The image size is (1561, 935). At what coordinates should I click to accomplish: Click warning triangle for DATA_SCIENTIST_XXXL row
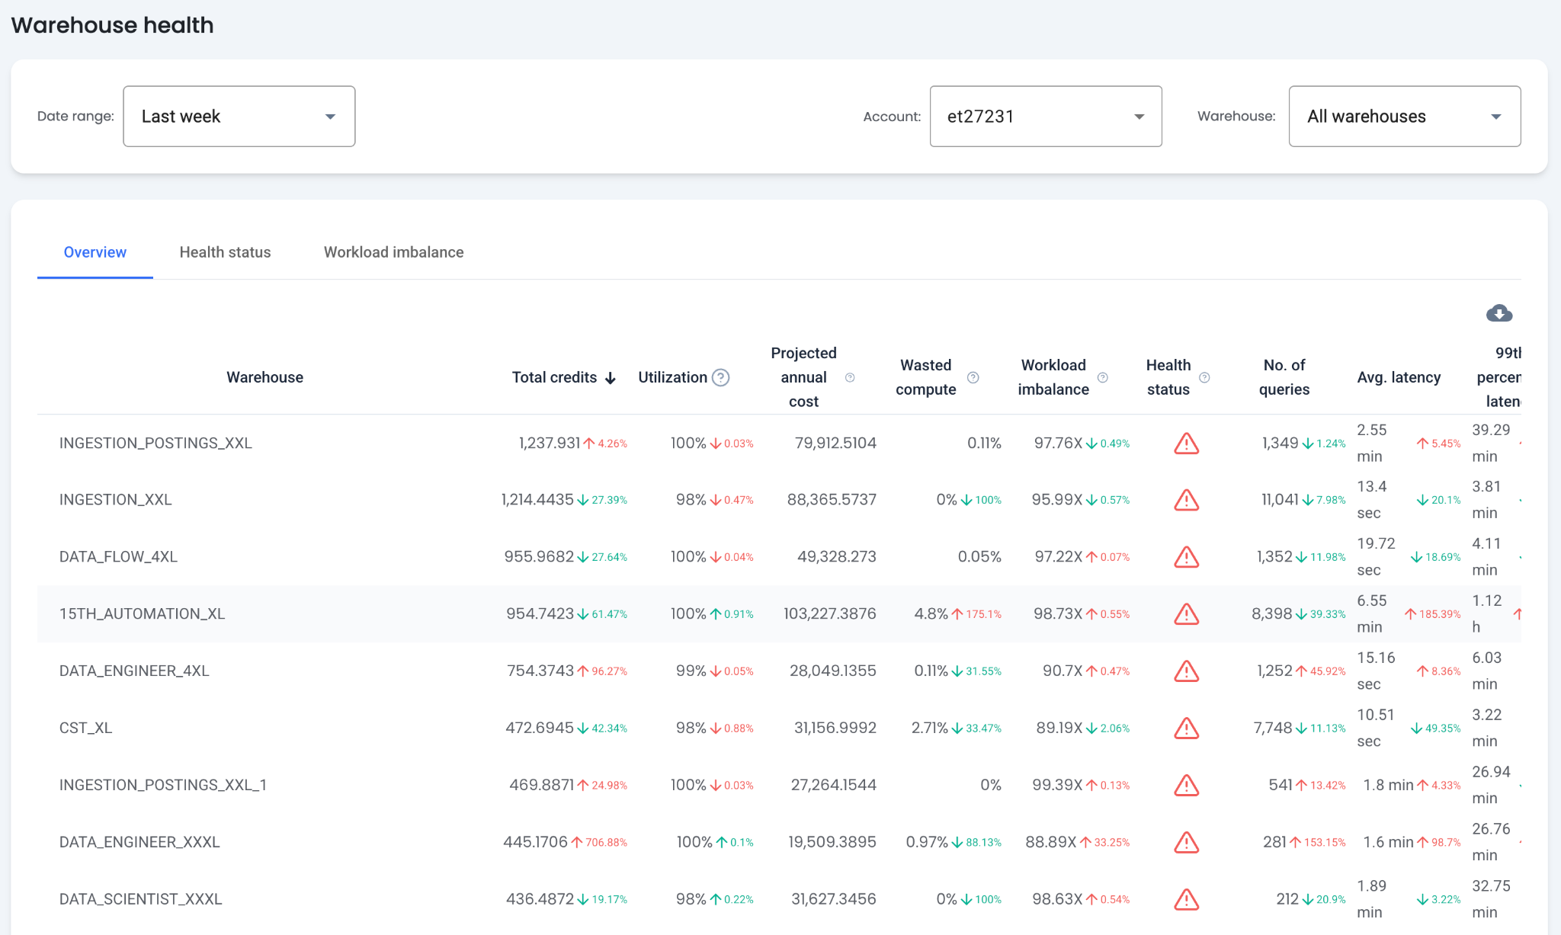click(1186, 899)
